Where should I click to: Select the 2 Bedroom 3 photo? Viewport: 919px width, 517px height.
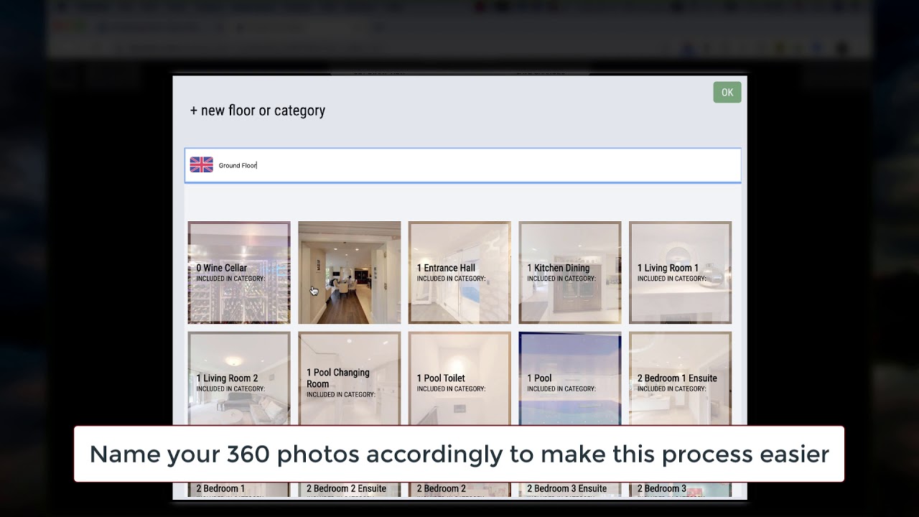681,489
